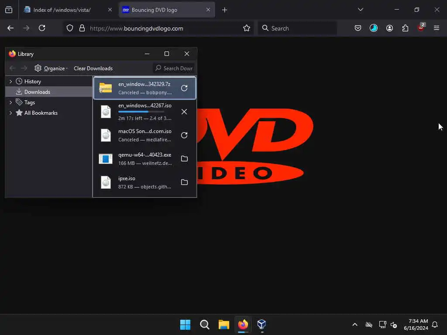
Task: Show ipxe.iso in containing folder
Action: point(184,182)
